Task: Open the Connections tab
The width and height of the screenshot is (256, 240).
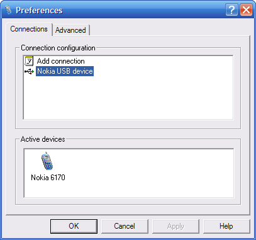Action: point(29,29)
